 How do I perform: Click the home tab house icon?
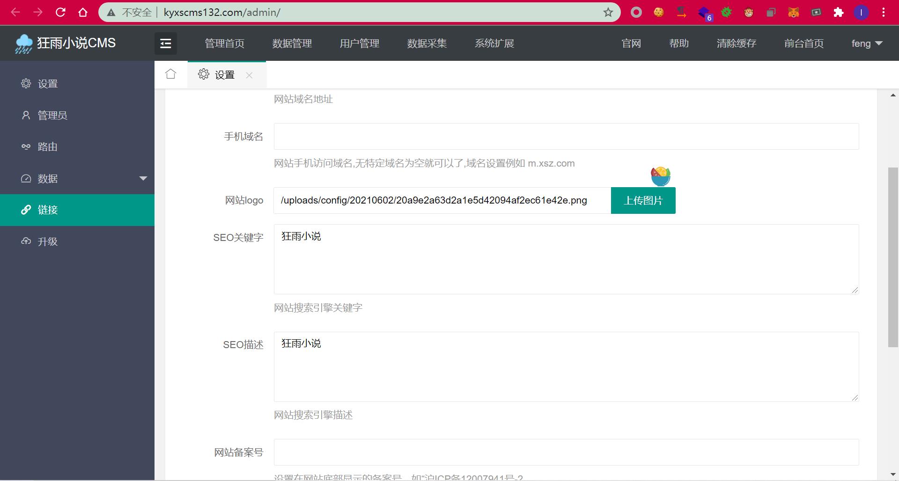coord(171,74)
